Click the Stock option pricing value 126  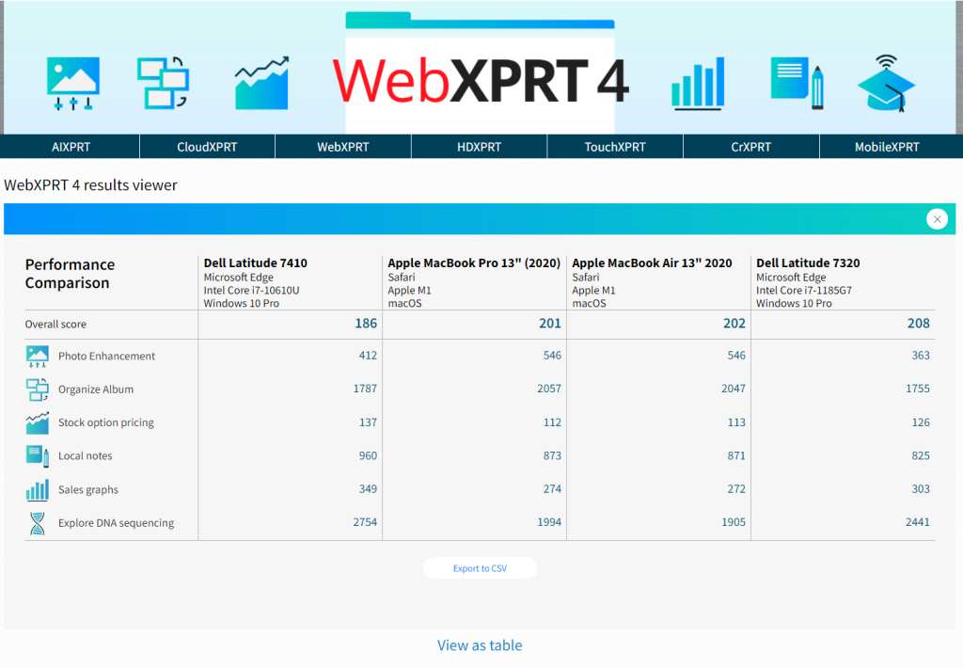pos(921,422)
